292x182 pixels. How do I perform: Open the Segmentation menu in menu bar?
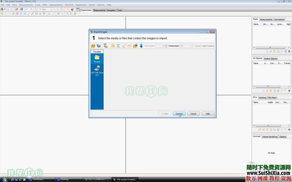coord(56,5)
